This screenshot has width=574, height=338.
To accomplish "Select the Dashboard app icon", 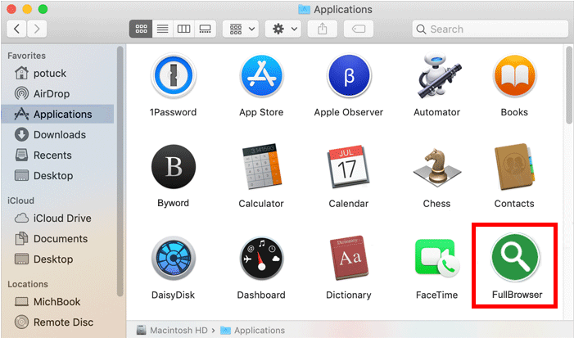I will (261, 259).
